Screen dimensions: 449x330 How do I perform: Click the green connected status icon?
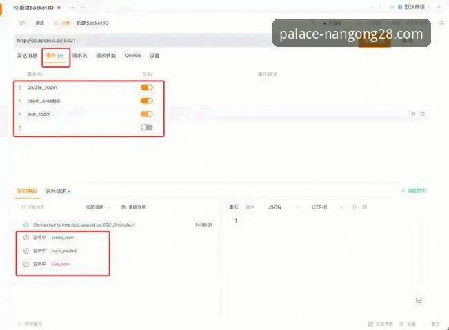coord(26,225)
